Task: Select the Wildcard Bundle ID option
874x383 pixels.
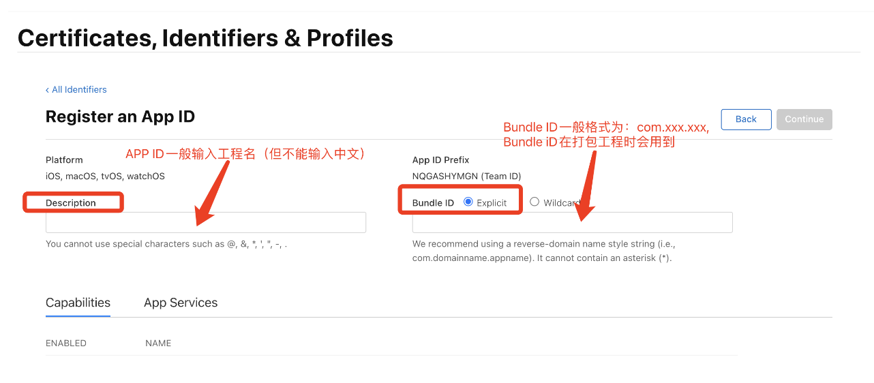Action: coord(534,202)
